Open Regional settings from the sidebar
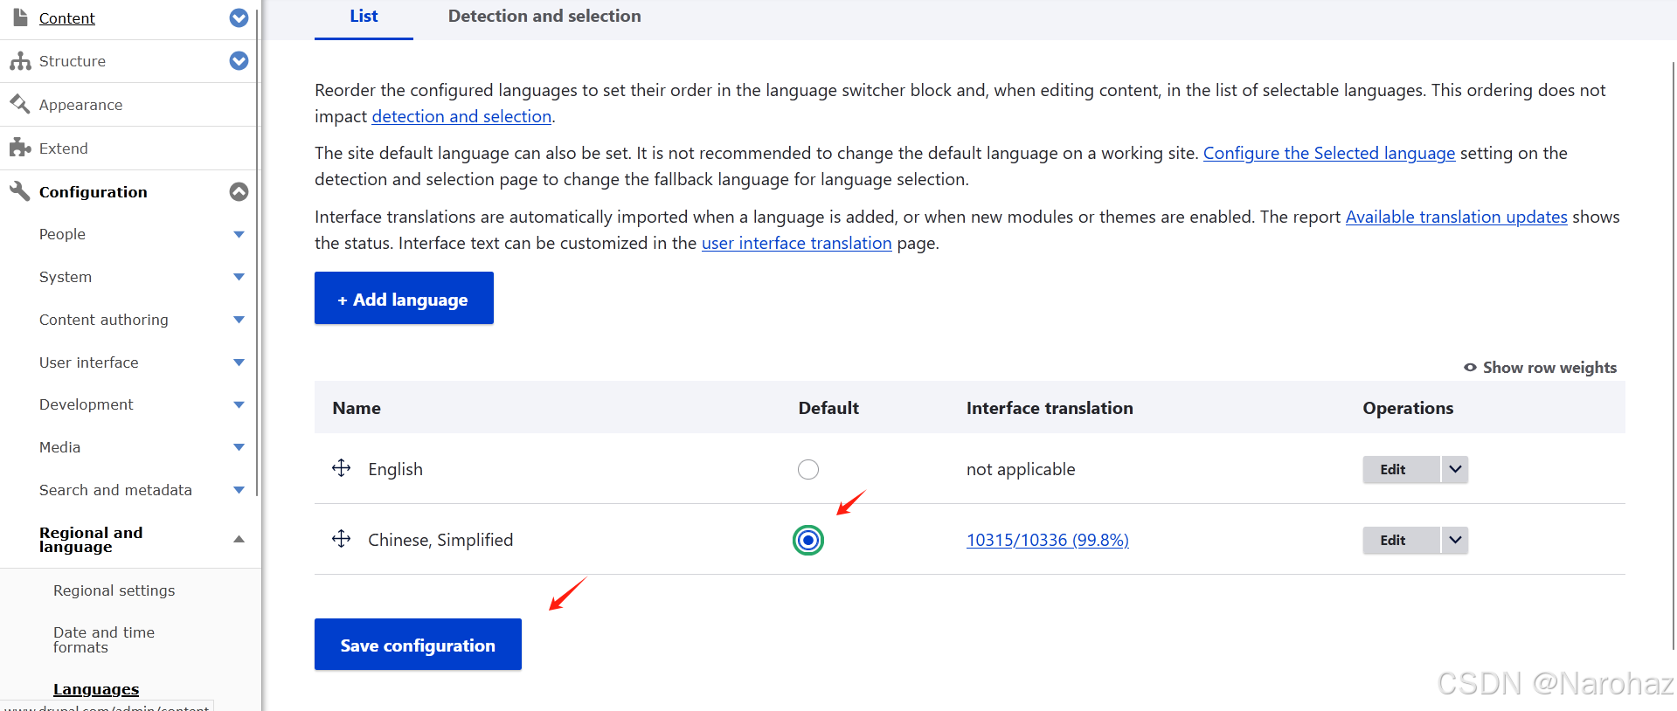The width and height of the screenshot is (1677, 711). click(114, 590)
